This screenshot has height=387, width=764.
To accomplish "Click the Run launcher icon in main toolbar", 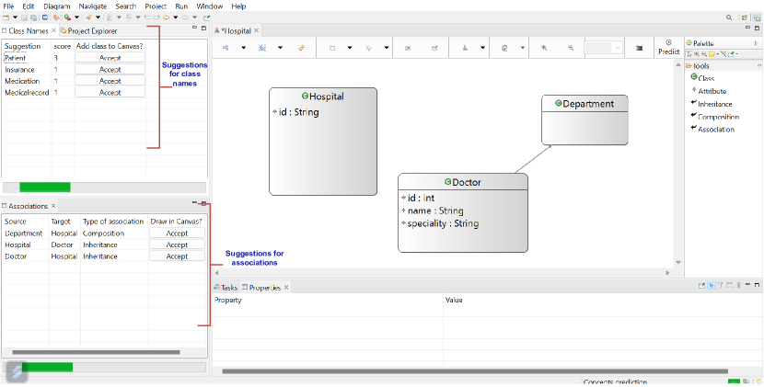I will click(x=67, y=17).
